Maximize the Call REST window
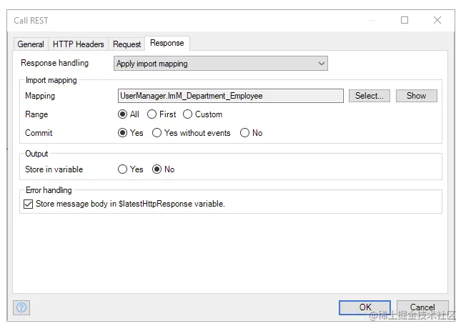466x331 pixels. [405, 20]
